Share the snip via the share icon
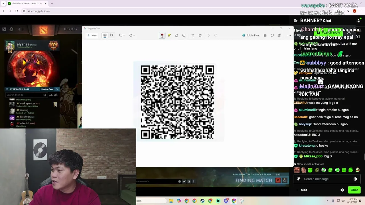365x205 pixels. pos(279,35)
